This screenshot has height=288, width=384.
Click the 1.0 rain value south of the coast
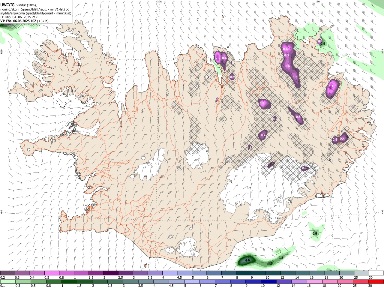[x=270, y=263]
